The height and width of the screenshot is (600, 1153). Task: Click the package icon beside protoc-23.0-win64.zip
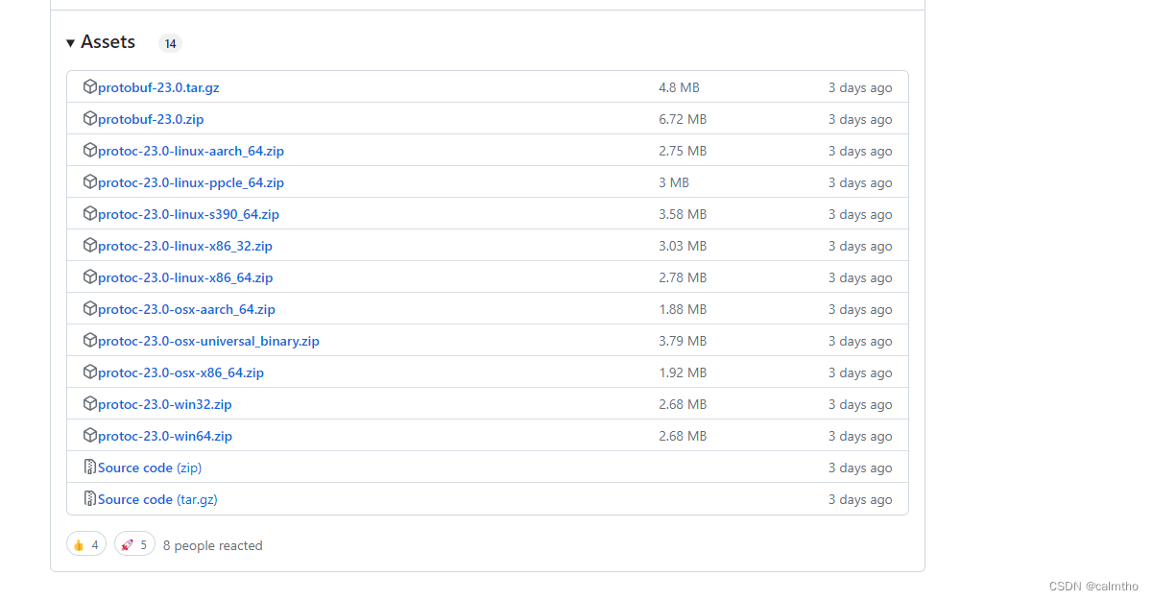pos(90,435)
